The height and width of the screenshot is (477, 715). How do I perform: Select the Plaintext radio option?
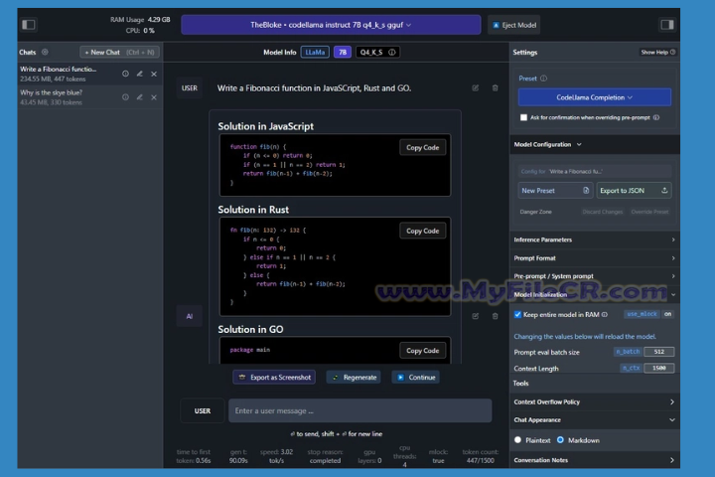click(x=517, y=440)
